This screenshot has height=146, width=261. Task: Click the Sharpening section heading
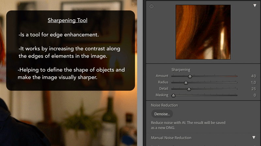pyautogui.click(x=180, y=70)
